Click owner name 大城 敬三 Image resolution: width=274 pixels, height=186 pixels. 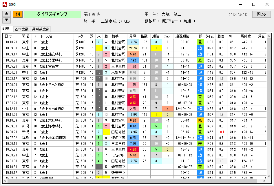(x=171, y=14)
